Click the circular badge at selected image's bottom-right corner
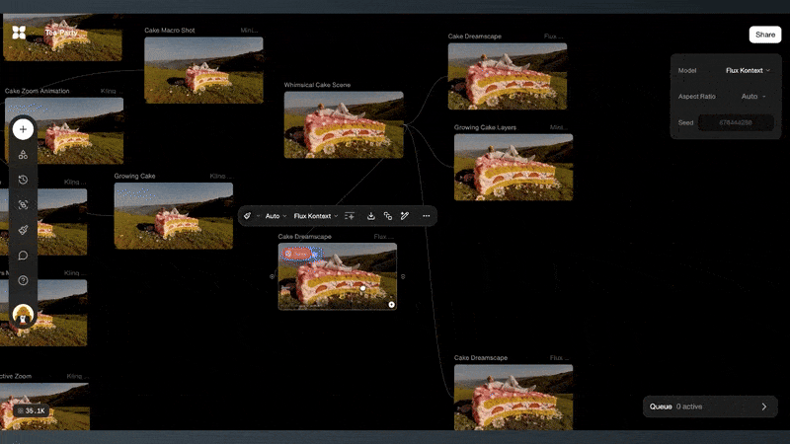Viewport: 790px width, 444px height. [x=391, y=305]
